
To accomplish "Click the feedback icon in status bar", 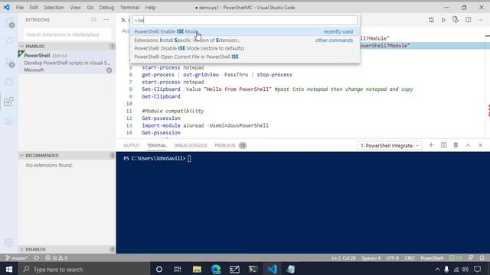I will coord(470,258).
